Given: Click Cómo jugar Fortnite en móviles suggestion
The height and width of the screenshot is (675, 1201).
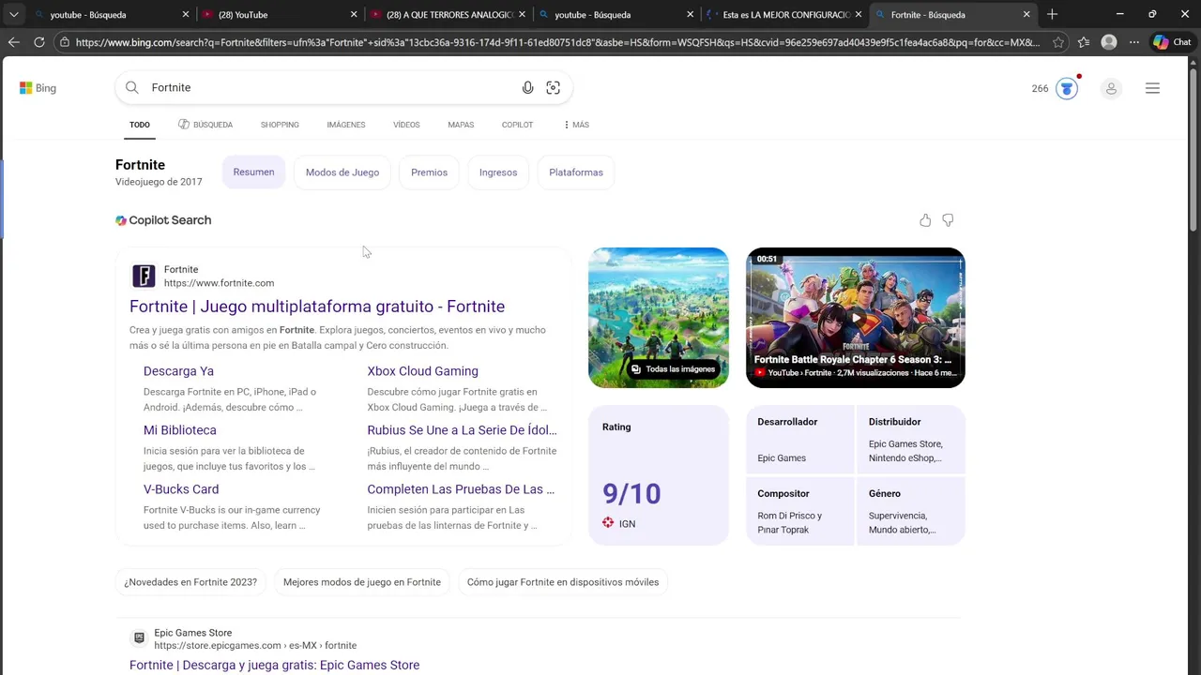Looking at the screenshot, I should click(563, 582).
